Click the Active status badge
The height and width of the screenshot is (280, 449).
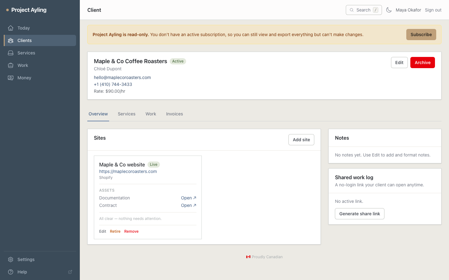[178, 61]
